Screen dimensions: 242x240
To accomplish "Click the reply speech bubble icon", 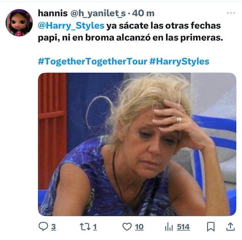I will 43,226.
